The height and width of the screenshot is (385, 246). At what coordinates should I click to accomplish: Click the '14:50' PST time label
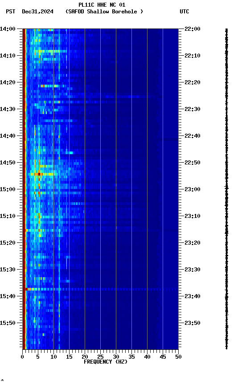click(x=8, y=163)
